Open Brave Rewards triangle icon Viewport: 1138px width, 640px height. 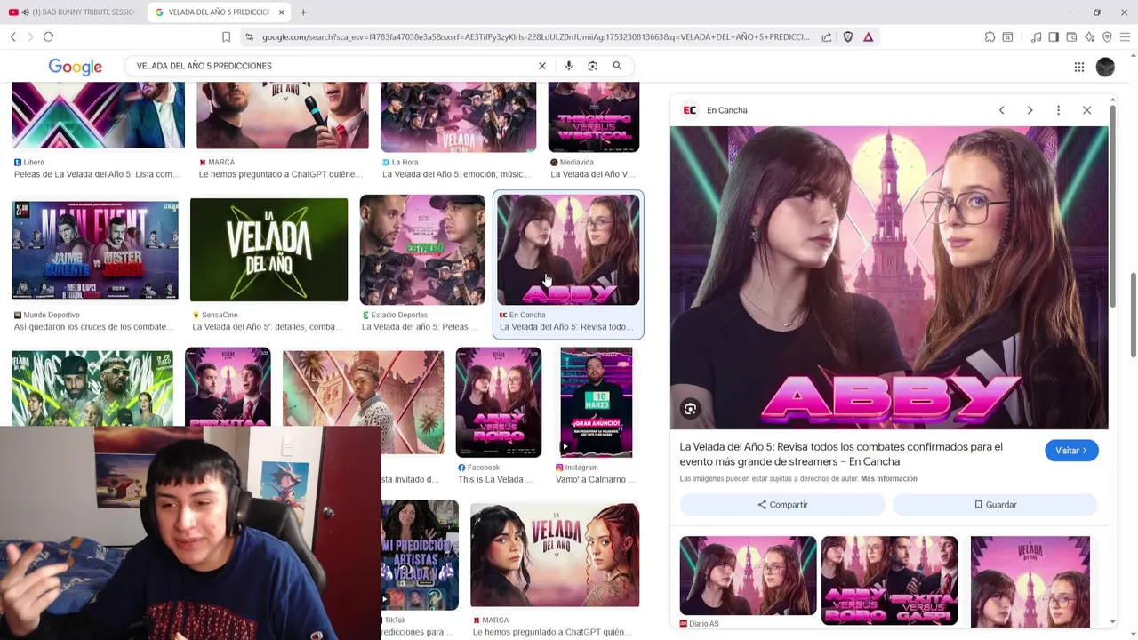click(868, 37)
